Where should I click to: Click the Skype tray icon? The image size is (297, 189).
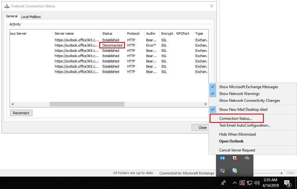tap(235, 170)
